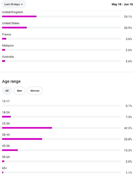
Task: Open the Last 30 days dropdown
Action: [x=14, y=4]
